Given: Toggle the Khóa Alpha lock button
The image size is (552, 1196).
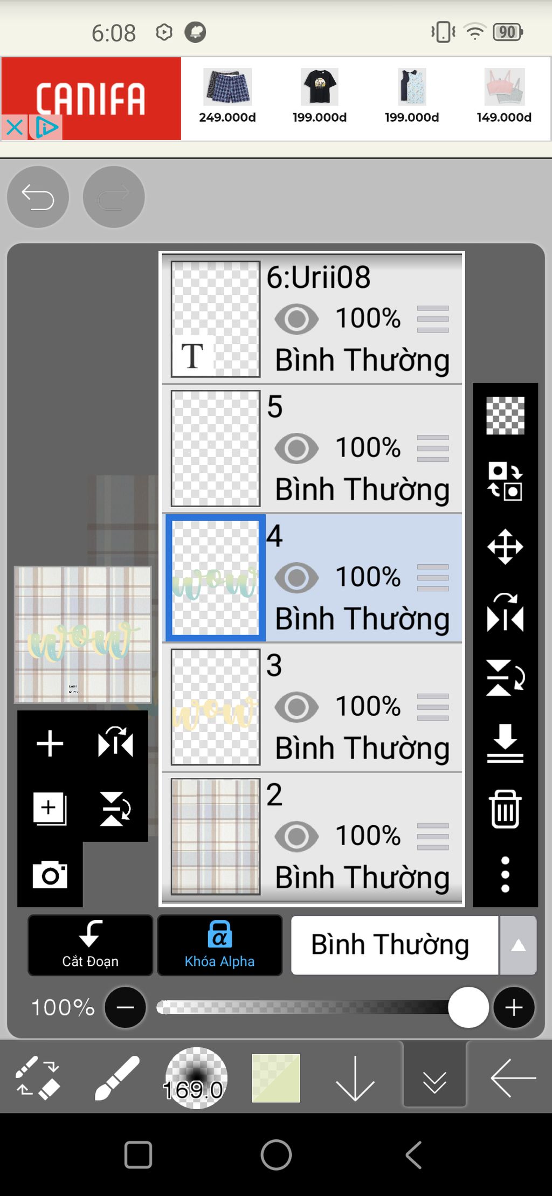Looking at the screenshot, I should tap(219, 945).
